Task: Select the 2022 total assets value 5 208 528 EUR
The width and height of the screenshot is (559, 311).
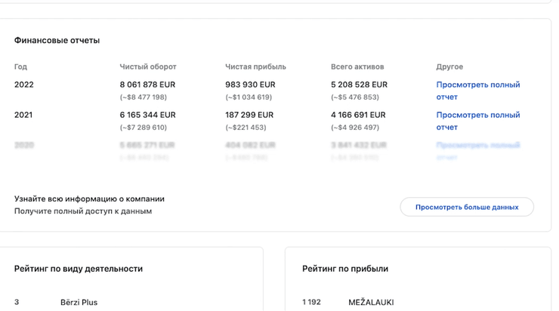Action: [x=359, y=85]
